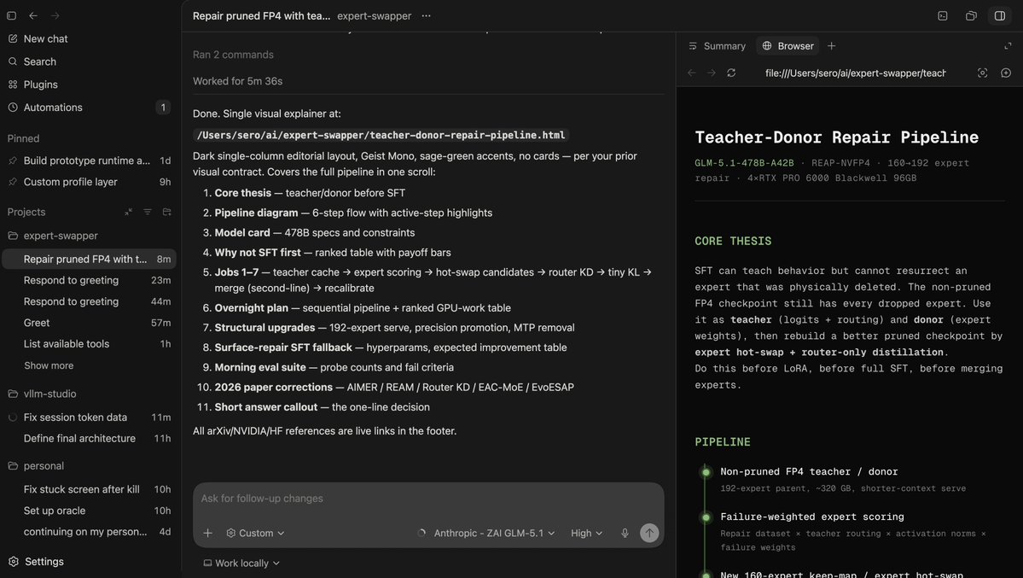Add attachment with the plus icon
This screenshot has width=1023, height=578.
207,533
